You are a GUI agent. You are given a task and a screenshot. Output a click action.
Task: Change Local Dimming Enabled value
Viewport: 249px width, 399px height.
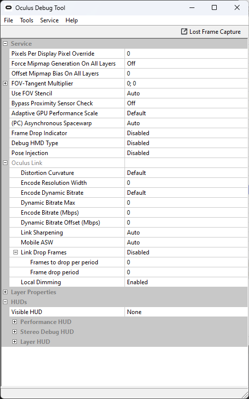click(186, 282)
